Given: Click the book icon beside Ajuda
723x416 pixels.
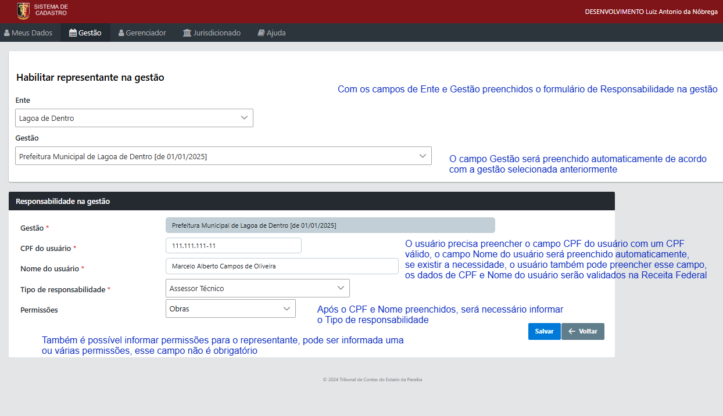Looking at the screenshot, I should 261,33.
